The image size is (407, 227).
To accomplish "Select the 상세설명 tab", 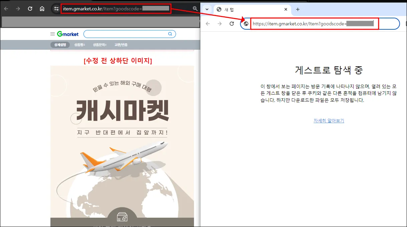I will point(60,45).
